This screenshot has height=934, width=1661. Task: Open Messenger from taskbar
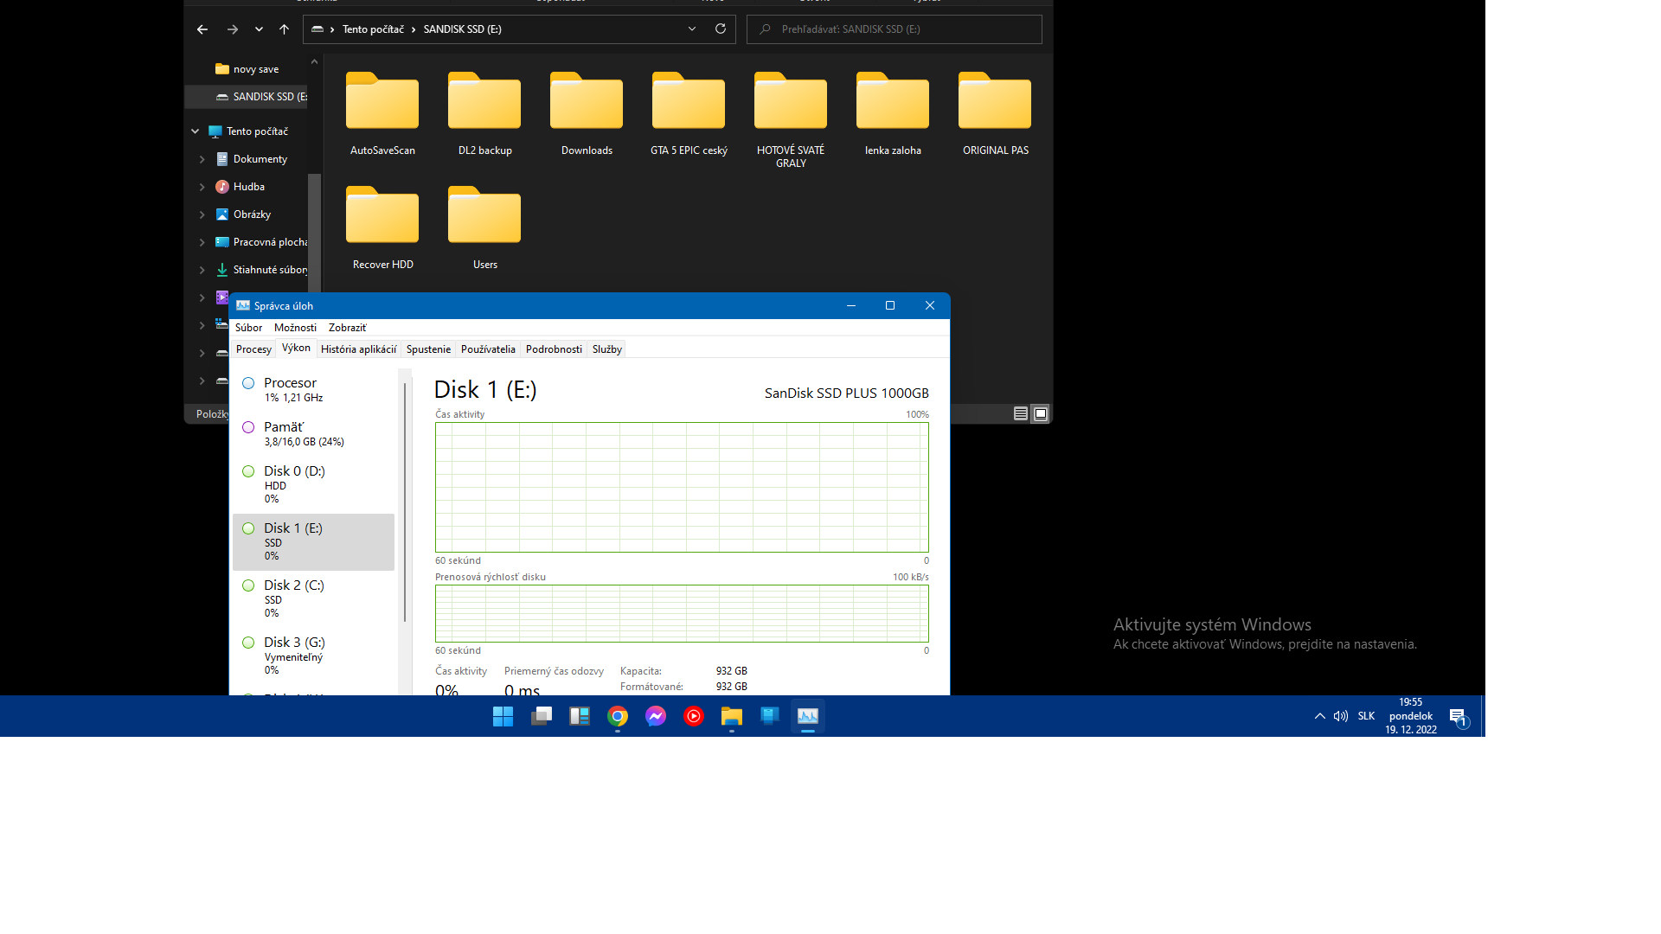click(656, 716)
